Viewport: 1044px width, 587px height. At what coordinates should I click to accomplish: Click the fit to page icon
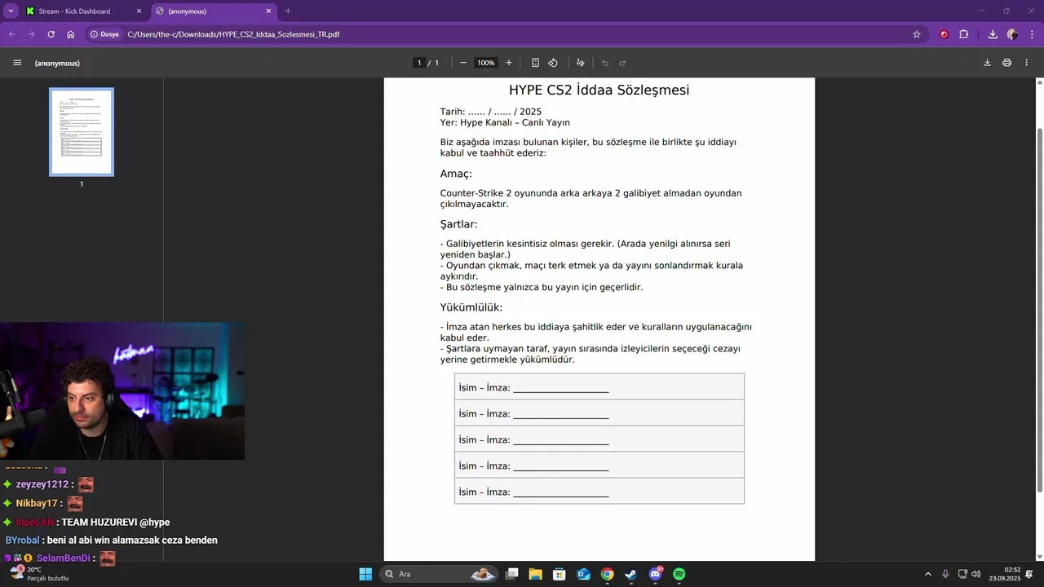point(535,63)
